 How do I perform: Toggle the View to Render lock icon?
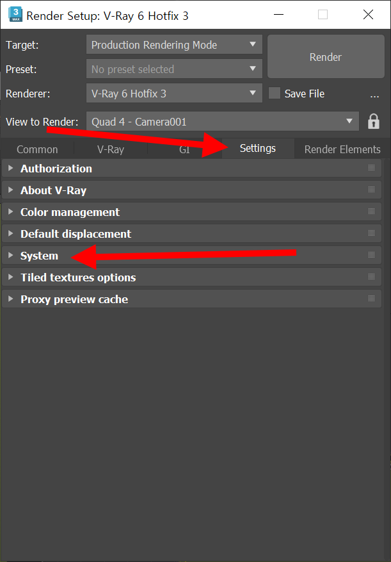click(x=374, y=122)
